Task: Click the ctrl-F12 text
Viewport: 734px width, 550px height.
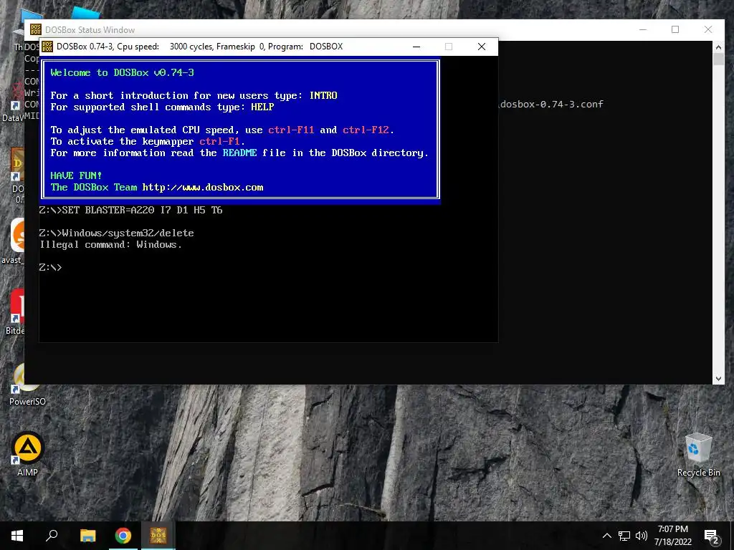Action: (366, 130)
